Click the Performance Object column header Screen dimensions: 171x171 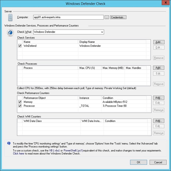(50, 98)
